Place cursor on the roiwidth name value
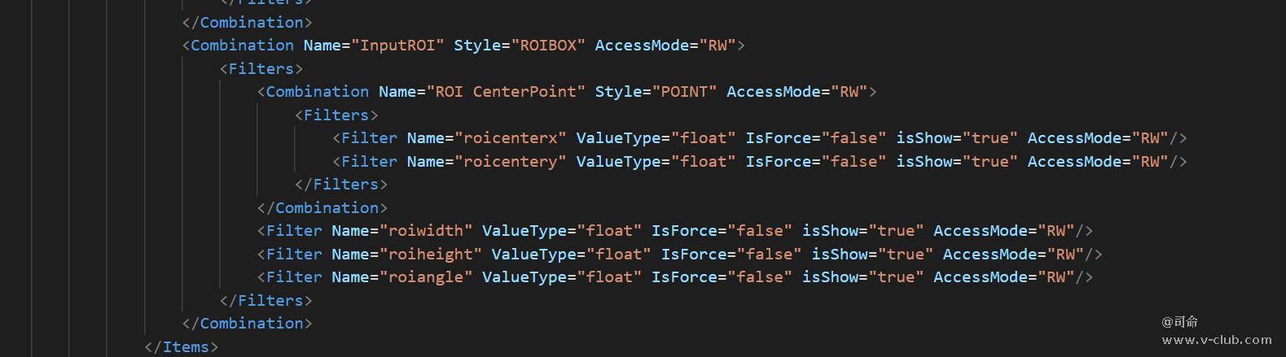The image size is (1286, 357). pos(426,231)
